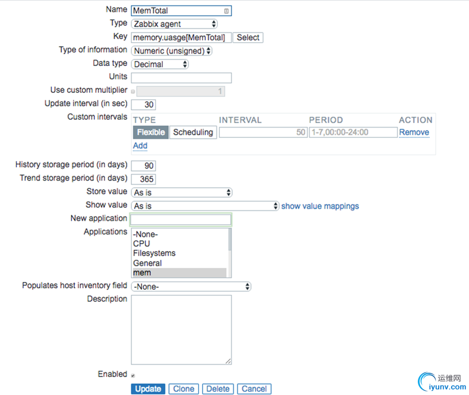Open the Show value dropdown
Image resolution: width=469 pixels, height=395 pixels.
coord(205,206)
